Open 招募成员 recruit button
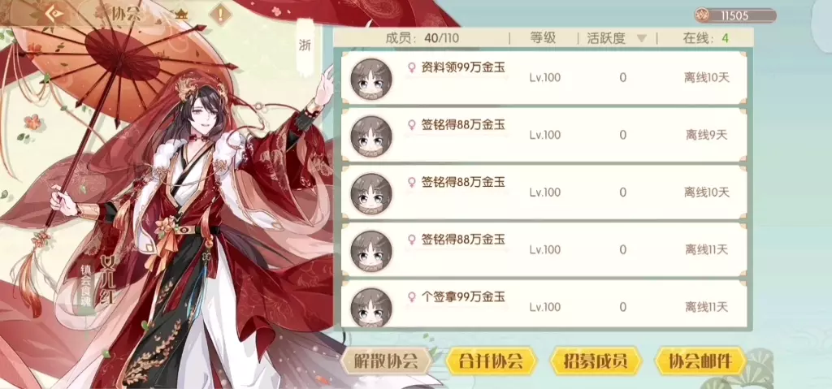This screenshot has width=832, height=389. pyautogui.click(x=596, y=361)
